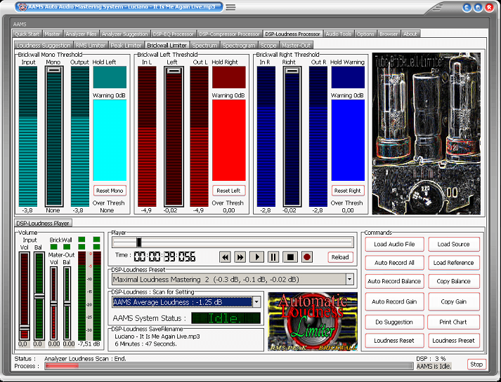This screenshot has height=382, width=501.
Task: Open the RMS Limiter sub-tab
Action: pyautogui.click(x=91, y=46)
